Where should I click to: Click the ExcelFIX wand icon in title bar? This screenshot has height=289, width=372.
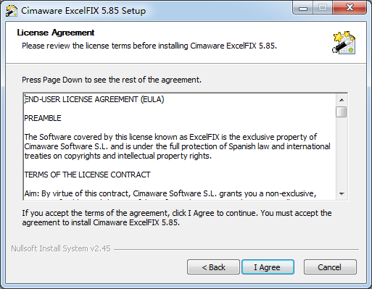[12, 11]
